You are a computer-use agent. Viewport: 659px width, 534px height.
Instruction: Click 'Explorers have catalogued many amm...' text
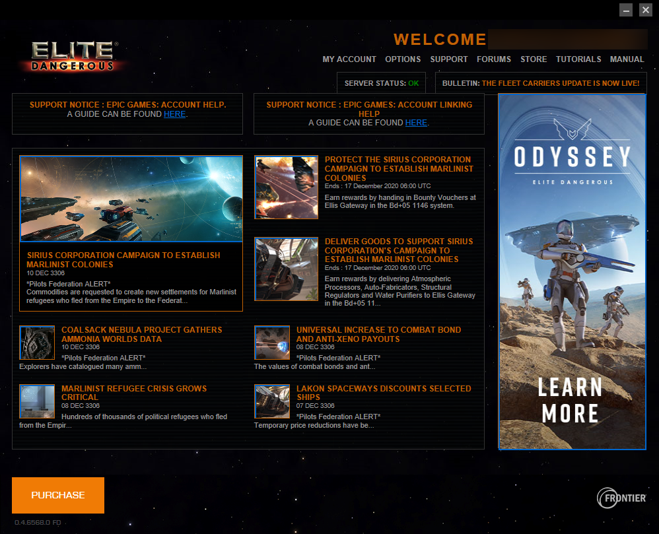(83, 367)
